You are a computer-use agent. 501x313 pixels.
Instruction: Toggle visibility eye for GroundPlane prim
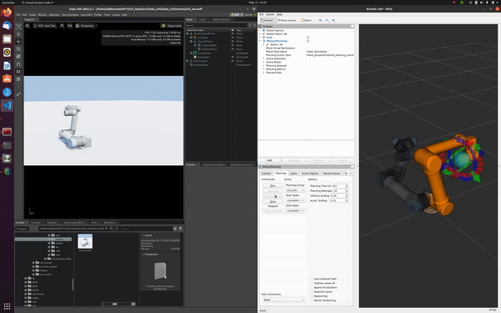coord(233,41)
